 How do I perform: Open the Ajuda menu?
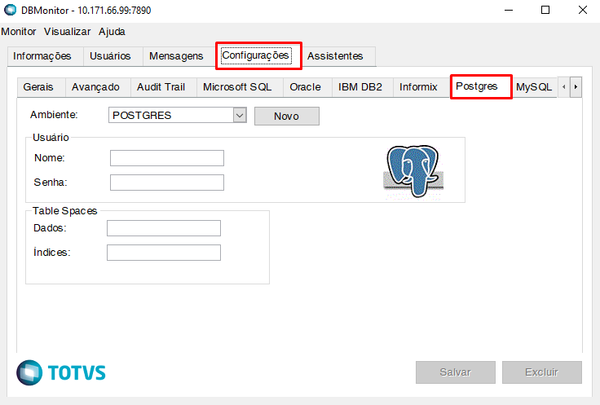pyautogui.click(x=112, y=31)
